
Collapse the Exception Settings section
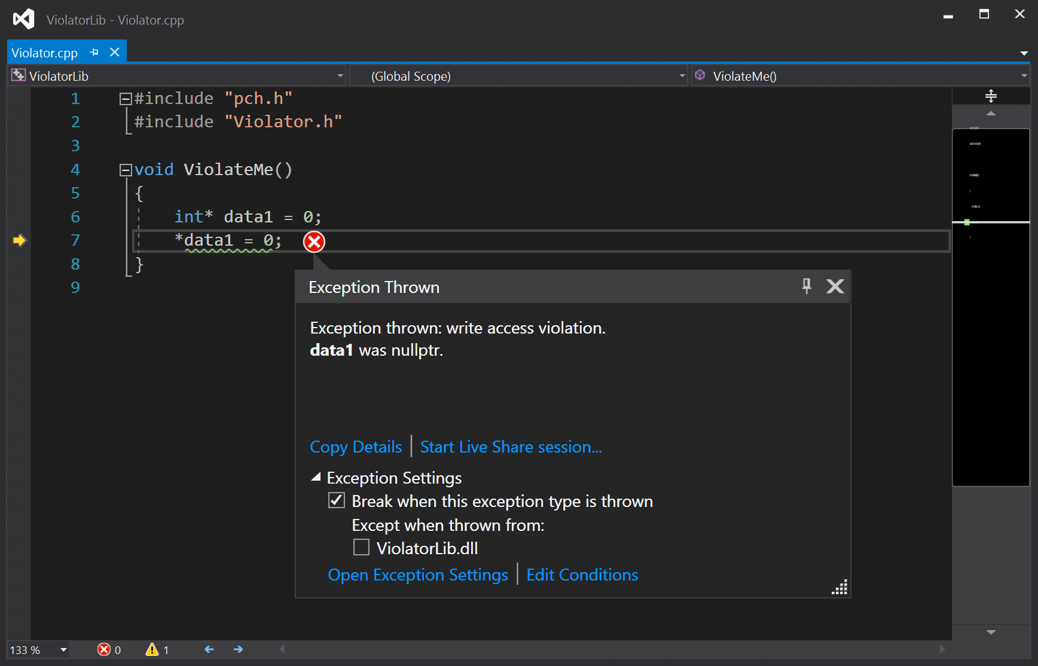point(316,477)
